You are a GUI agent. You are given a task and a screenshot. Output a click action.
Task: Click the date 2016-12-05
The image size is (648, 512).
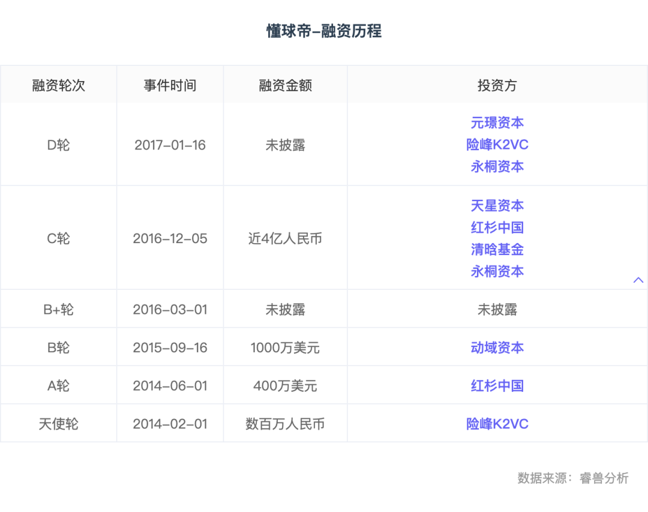(170, 239)
